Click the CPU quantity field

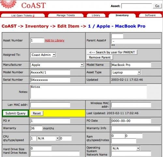point(34,138)
